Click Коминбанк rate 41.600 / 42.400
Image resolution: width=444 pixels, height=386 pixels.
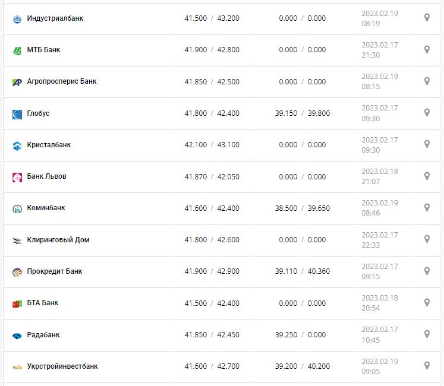[212, 208]
